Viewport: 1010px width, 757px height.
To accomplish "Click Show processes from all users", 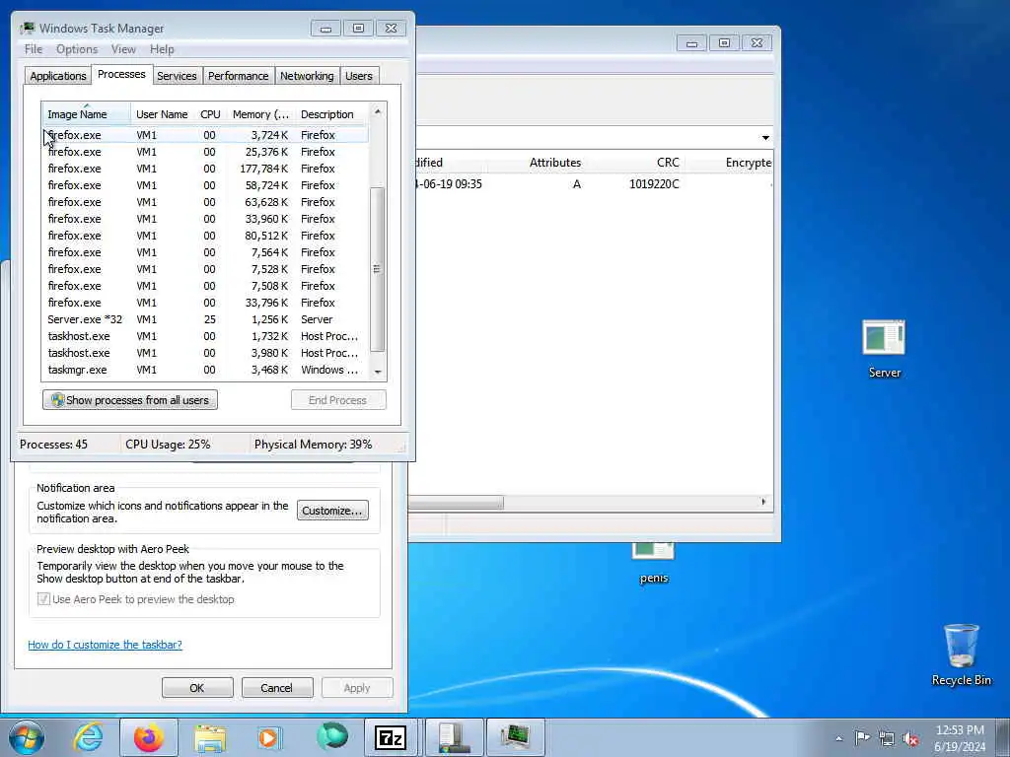I will tap(130, 400).
